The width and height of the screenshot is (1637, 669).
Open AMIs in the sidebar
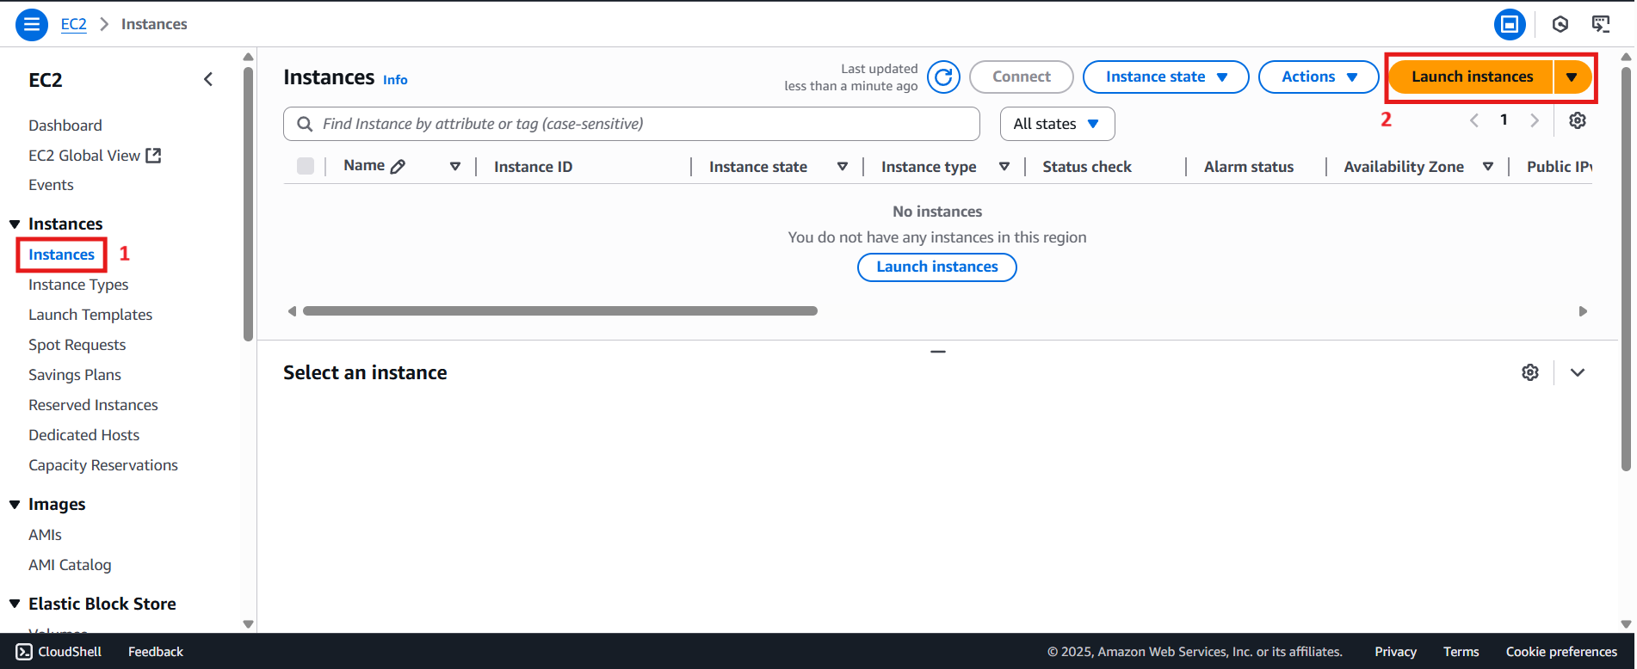[45, 535]
